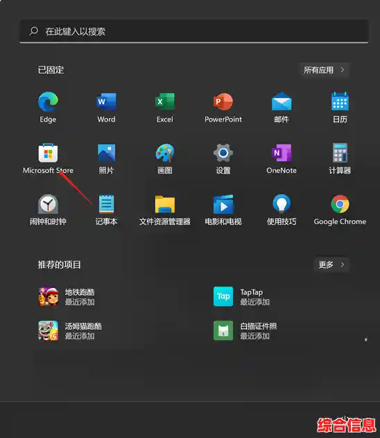This screenshot has height=438, width=380.
Task: Open the Excel app icon
Action: point(164,108)
